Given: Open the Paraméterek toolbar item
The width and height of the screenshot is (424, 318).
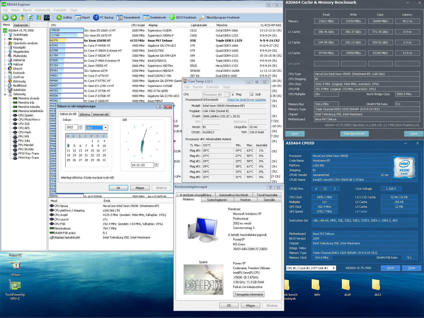Looking at the screenshot, I should click(129, 17).
